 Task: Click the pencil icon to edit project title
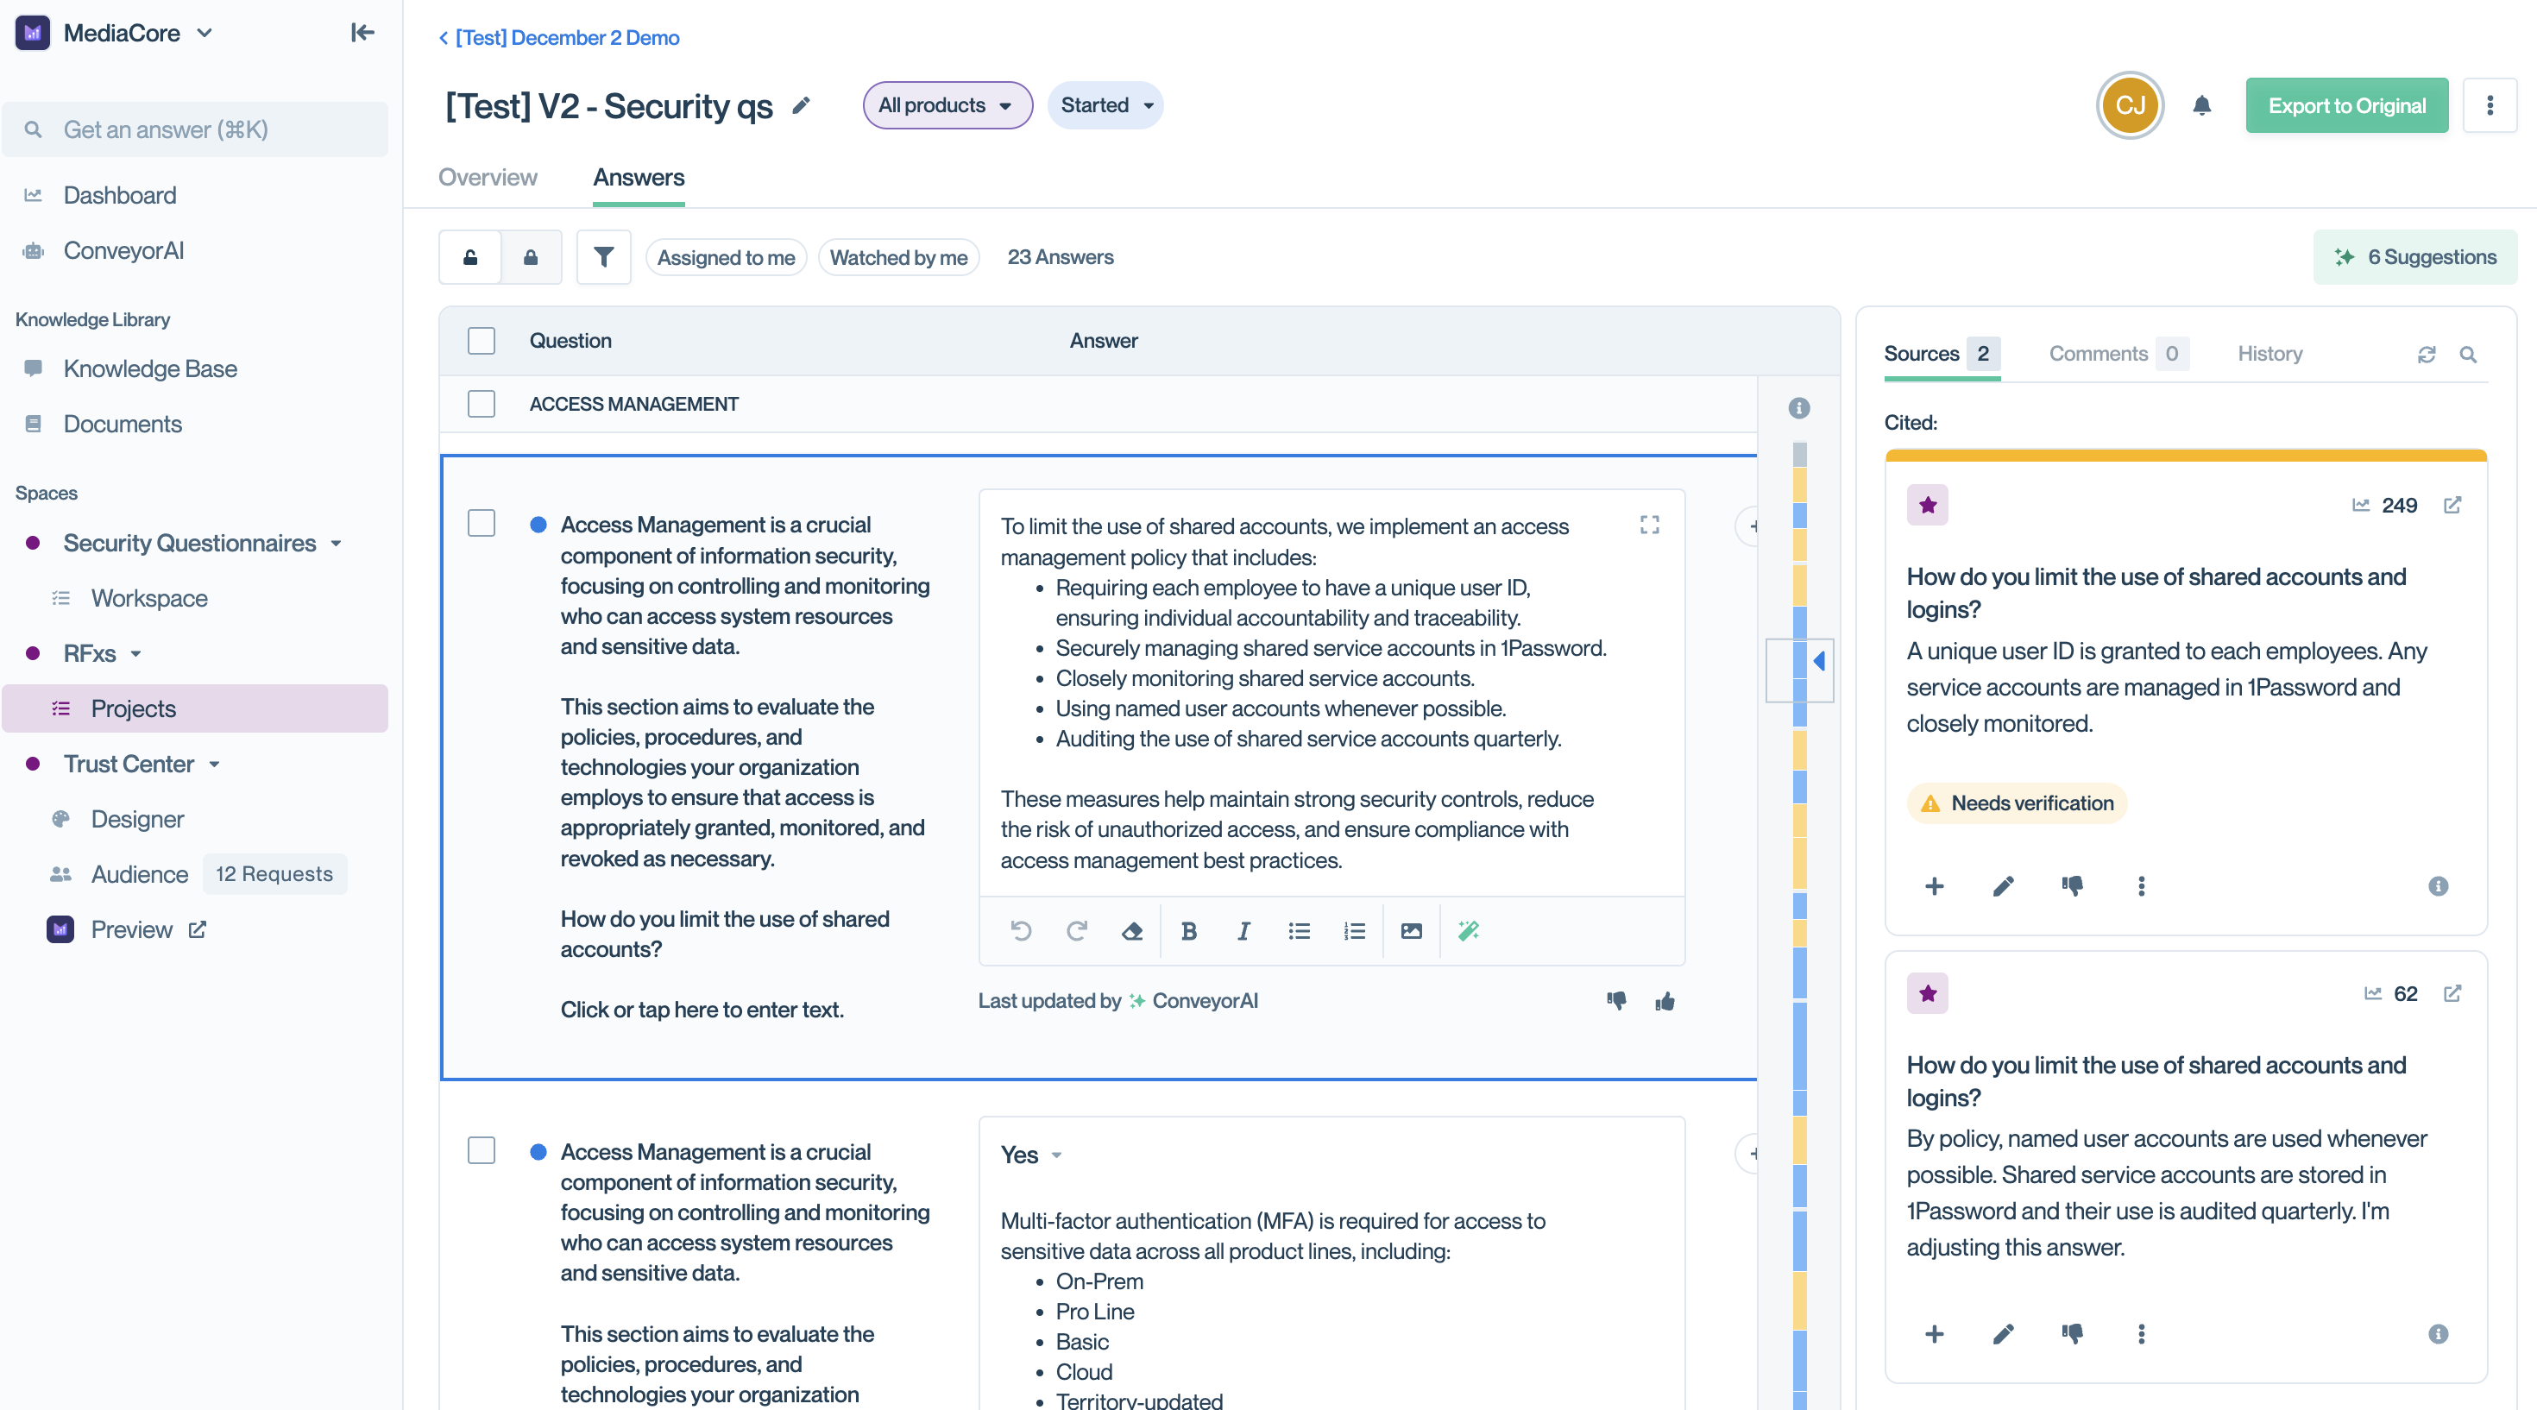(802, 105)
